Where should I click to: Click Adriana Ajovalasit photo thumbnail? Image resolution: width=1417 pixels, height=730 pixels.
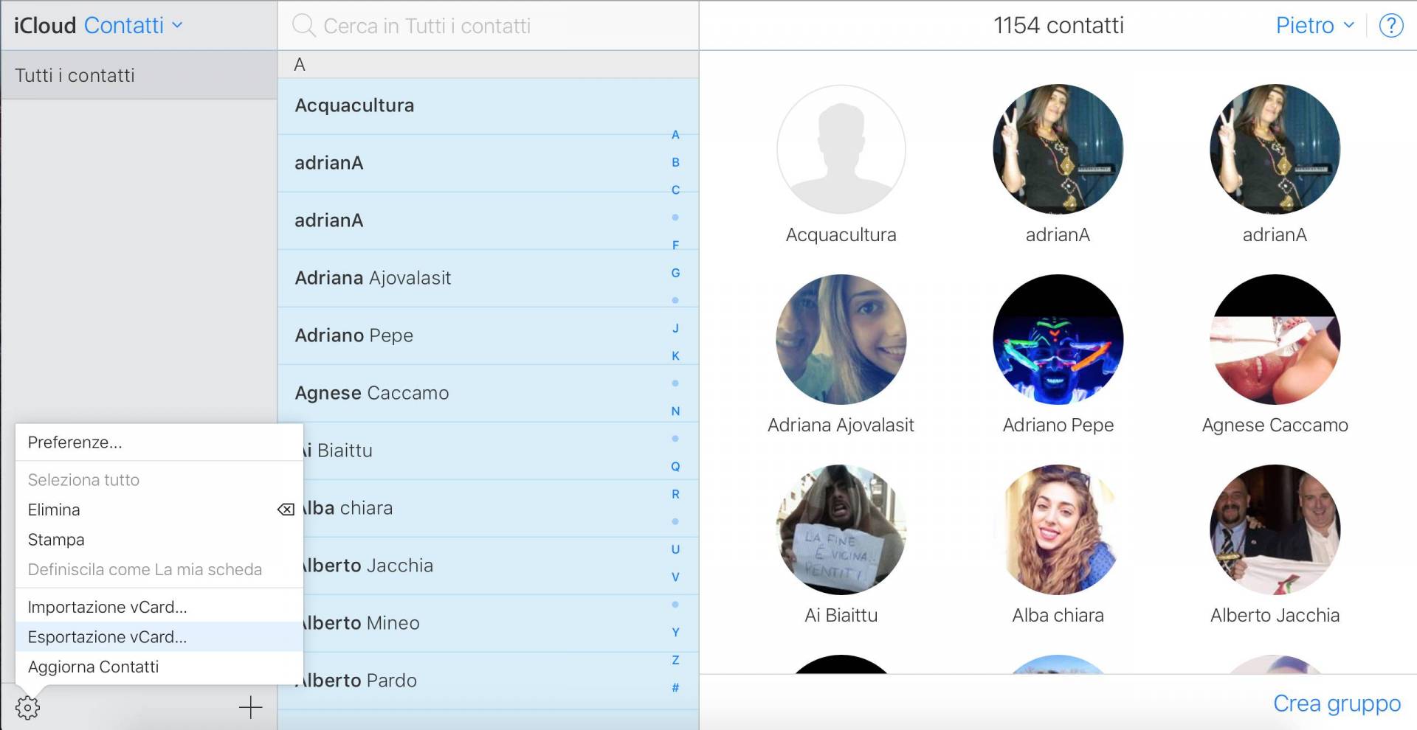(841, 339)
